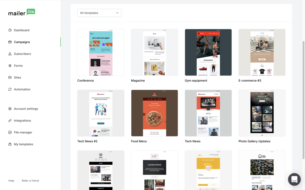Click the Conference template title
The height and width of the screenshot is (190, 305).
(x=85, y=80)
